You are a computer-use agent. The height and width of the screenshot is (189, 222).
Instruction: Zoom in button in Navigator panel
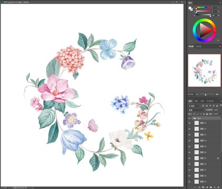pyautogui.click(x=217, y=94)
